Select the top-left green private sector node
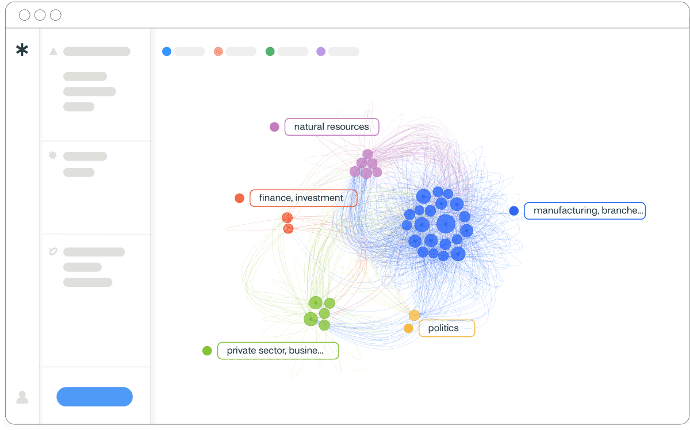690x430 pixels. (x=315, y=302)
